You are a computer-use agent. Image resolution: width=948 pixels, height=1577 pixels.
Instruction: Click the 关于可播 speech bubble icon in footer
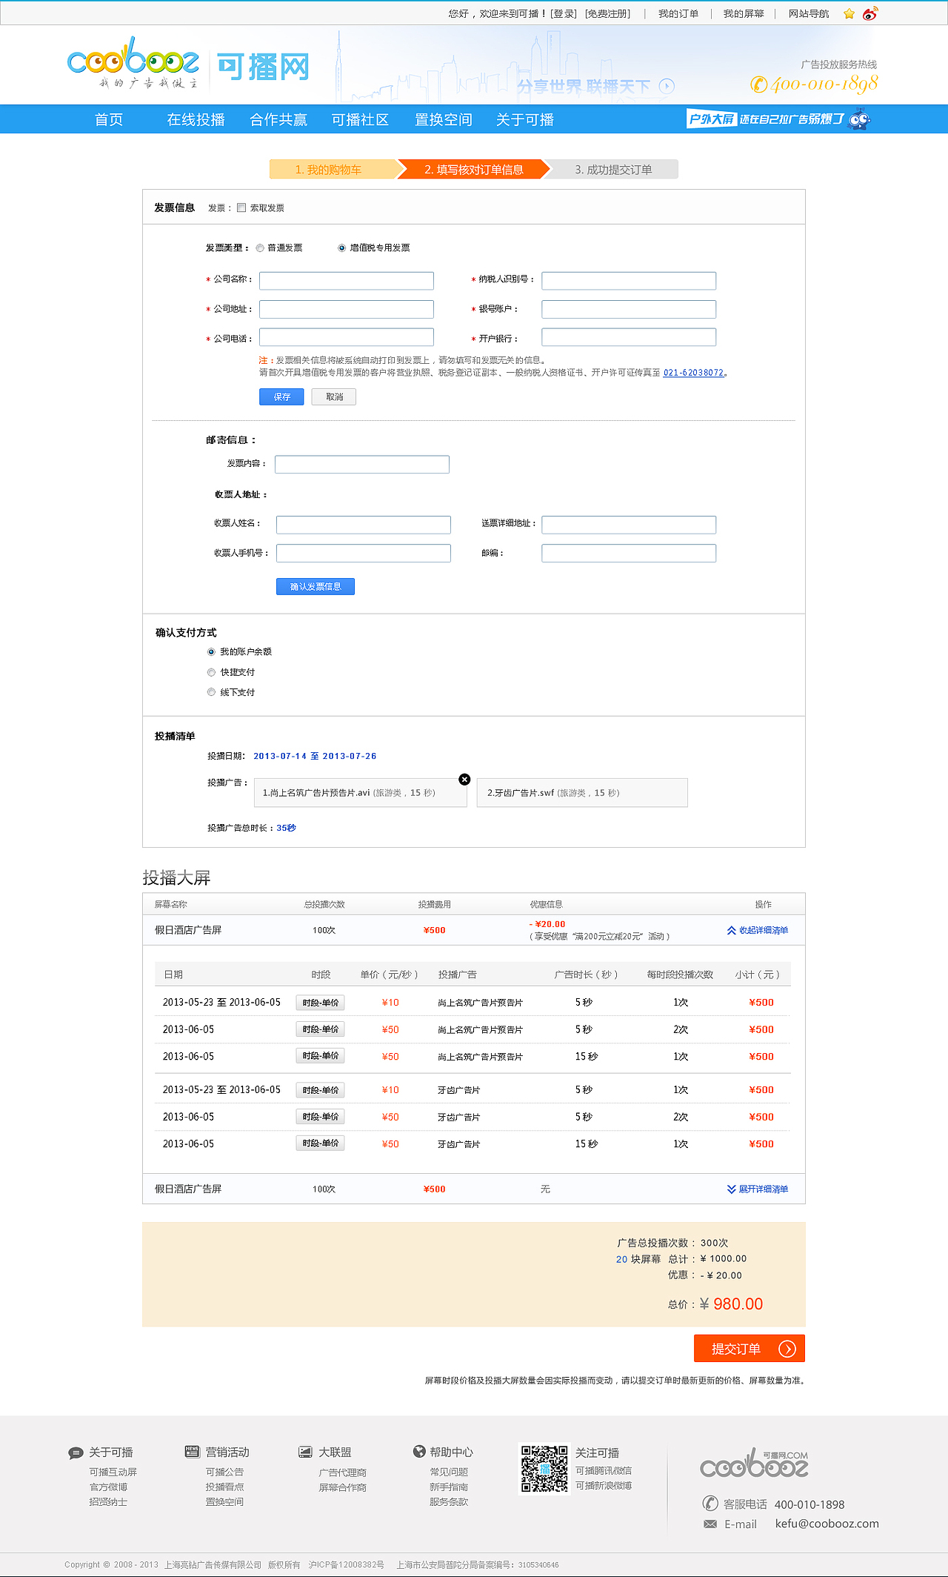click(76, 1453)
